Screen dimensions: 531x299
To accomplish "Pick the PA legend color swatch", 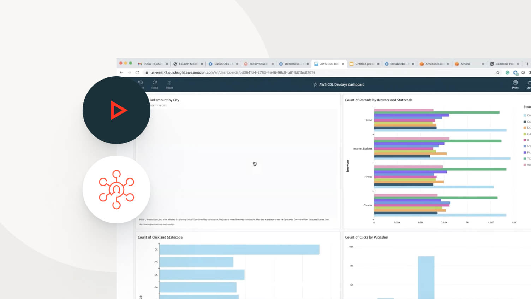I will tap(525, 153).
